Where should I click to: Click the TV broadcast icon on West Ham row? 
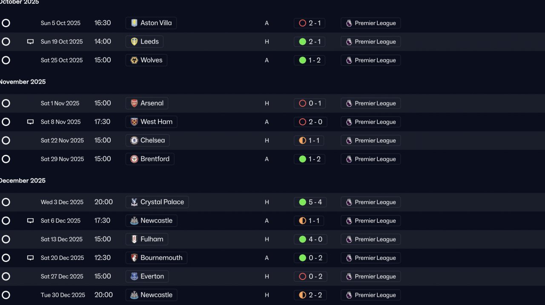[30, 122]
